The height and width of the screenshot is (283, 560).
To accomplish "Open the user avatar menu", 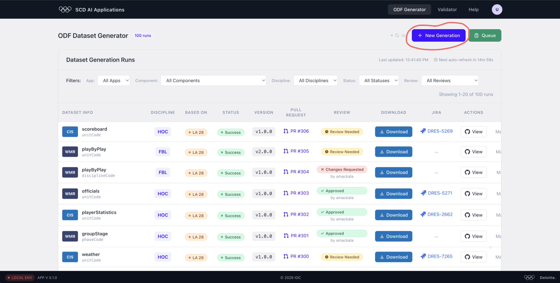I will point(497,10).
